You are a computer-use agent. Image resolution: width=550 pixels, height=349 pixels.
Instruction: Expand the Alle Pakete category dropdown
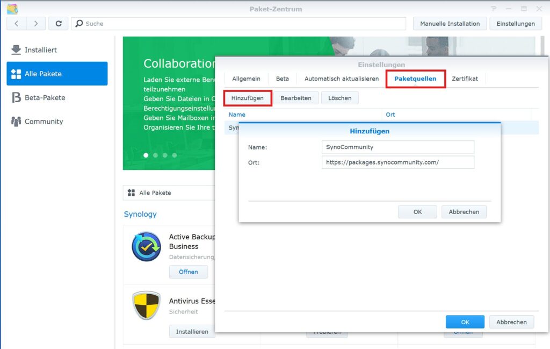click(x=169, y=193)
